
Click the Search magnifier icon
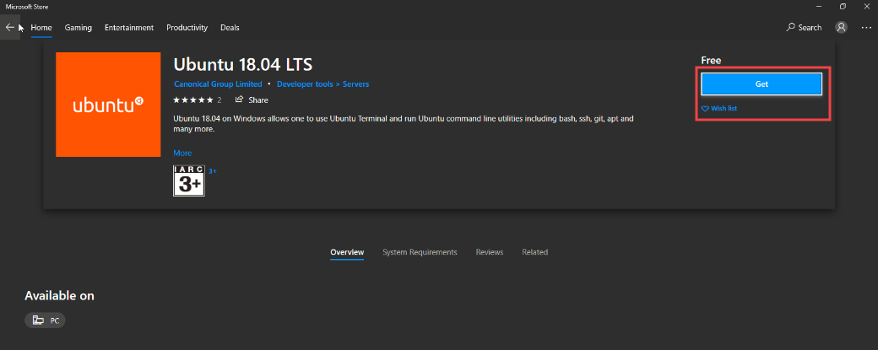point(791,27)
